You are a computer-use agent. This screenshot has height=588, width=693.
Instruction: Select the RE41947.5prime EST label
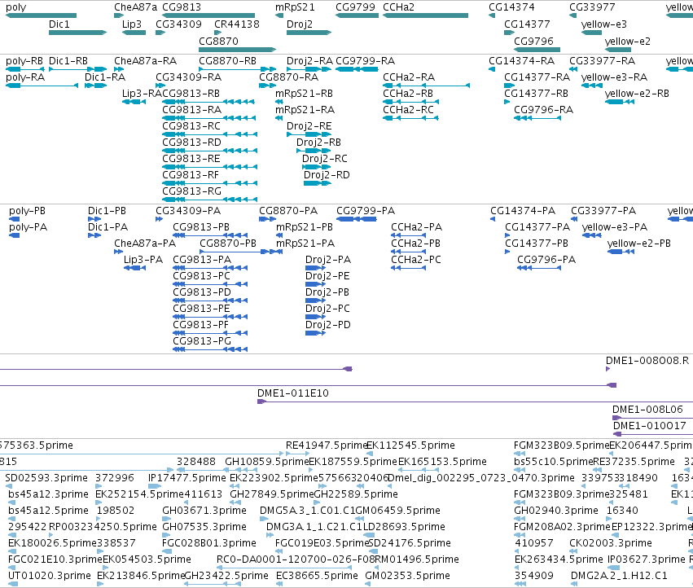click(327, 445)
